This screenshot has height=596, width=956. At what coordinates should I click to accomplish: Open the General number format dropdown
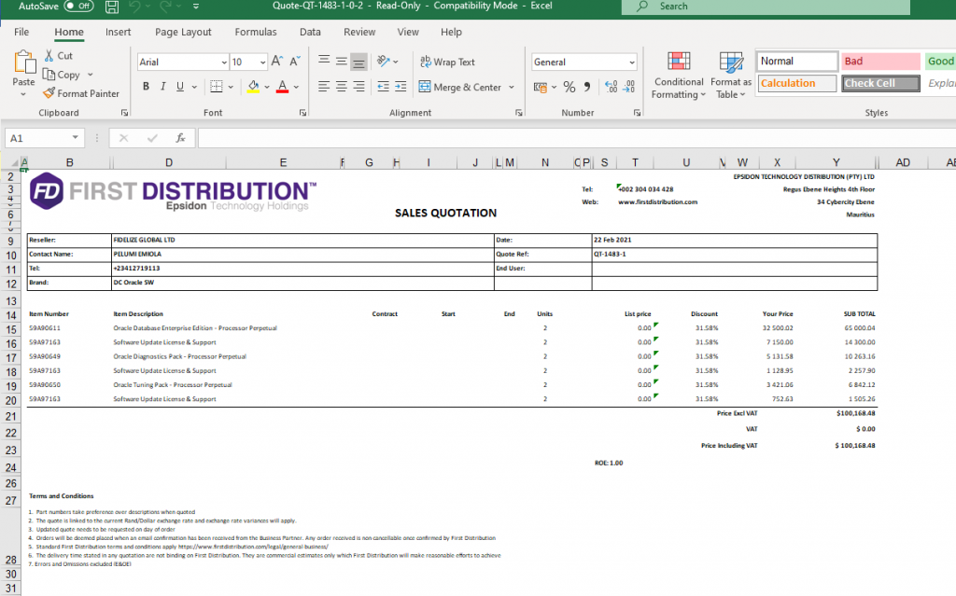[x=632, y=62]
